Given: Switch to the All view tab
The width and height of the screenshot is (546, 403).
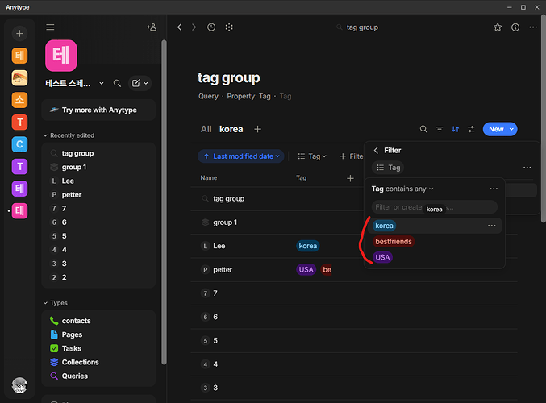Looking at the screenshot, I should click(206, 129).
